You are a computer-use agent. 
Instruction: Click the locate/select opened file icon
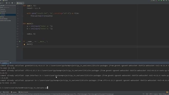(x=7, y=3)
